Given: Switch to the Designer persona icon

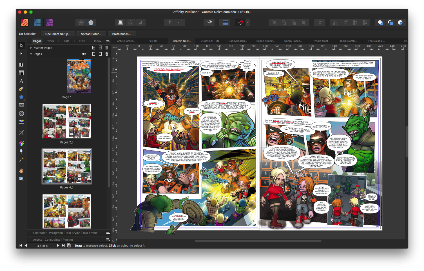Looking at the screenshot, I should tap(37, 22).
